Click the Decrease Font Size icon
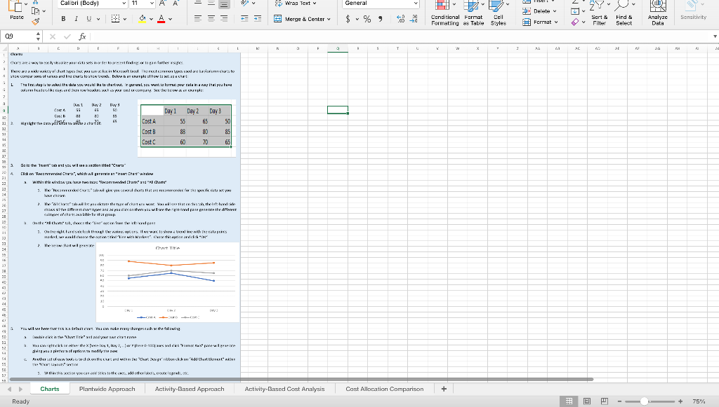 pyautogui.click(x=176, y=4)
